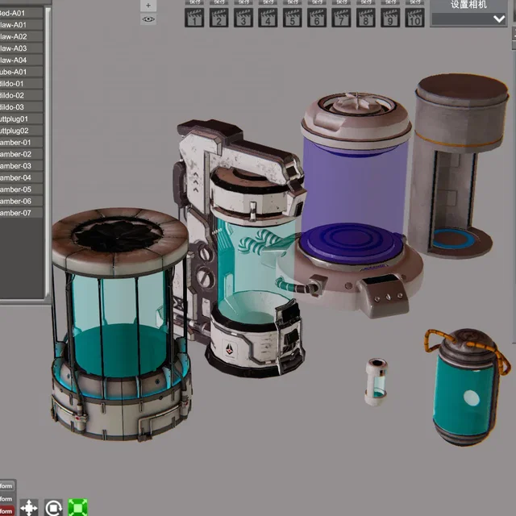Select the 'amber-04' list item
Viewport: 516px width, 516px height.
[21, 177]
